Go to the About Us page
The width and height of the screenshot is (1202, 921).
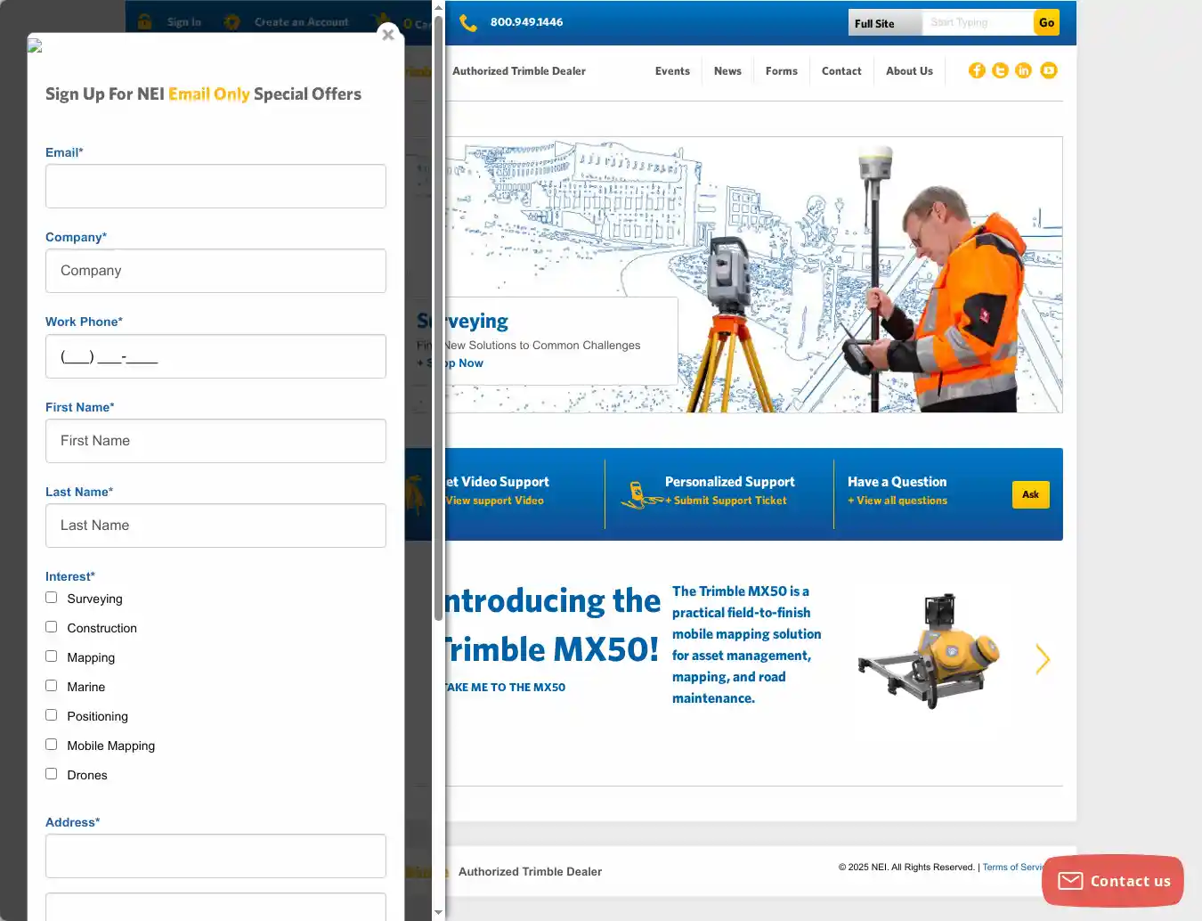coord(909,71)
